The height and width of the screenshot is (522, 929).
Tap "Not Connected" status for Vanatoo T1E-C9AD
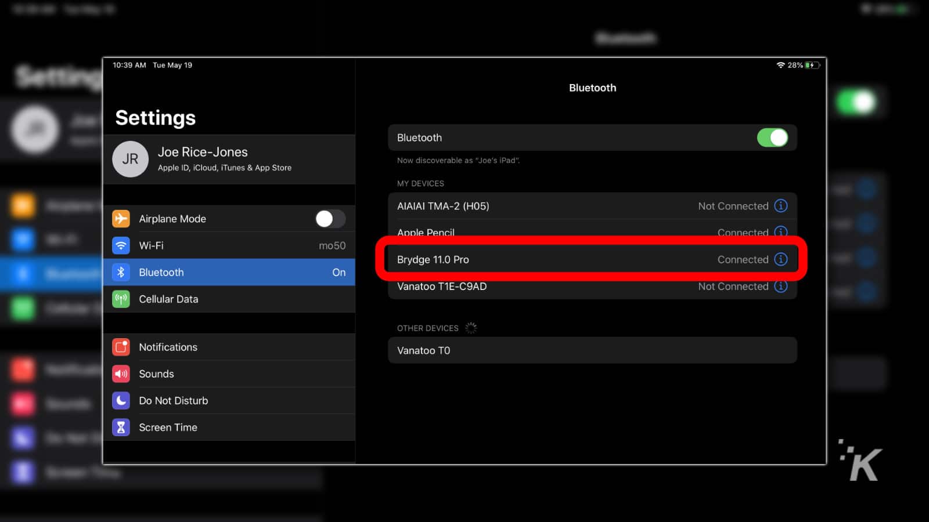733,286
